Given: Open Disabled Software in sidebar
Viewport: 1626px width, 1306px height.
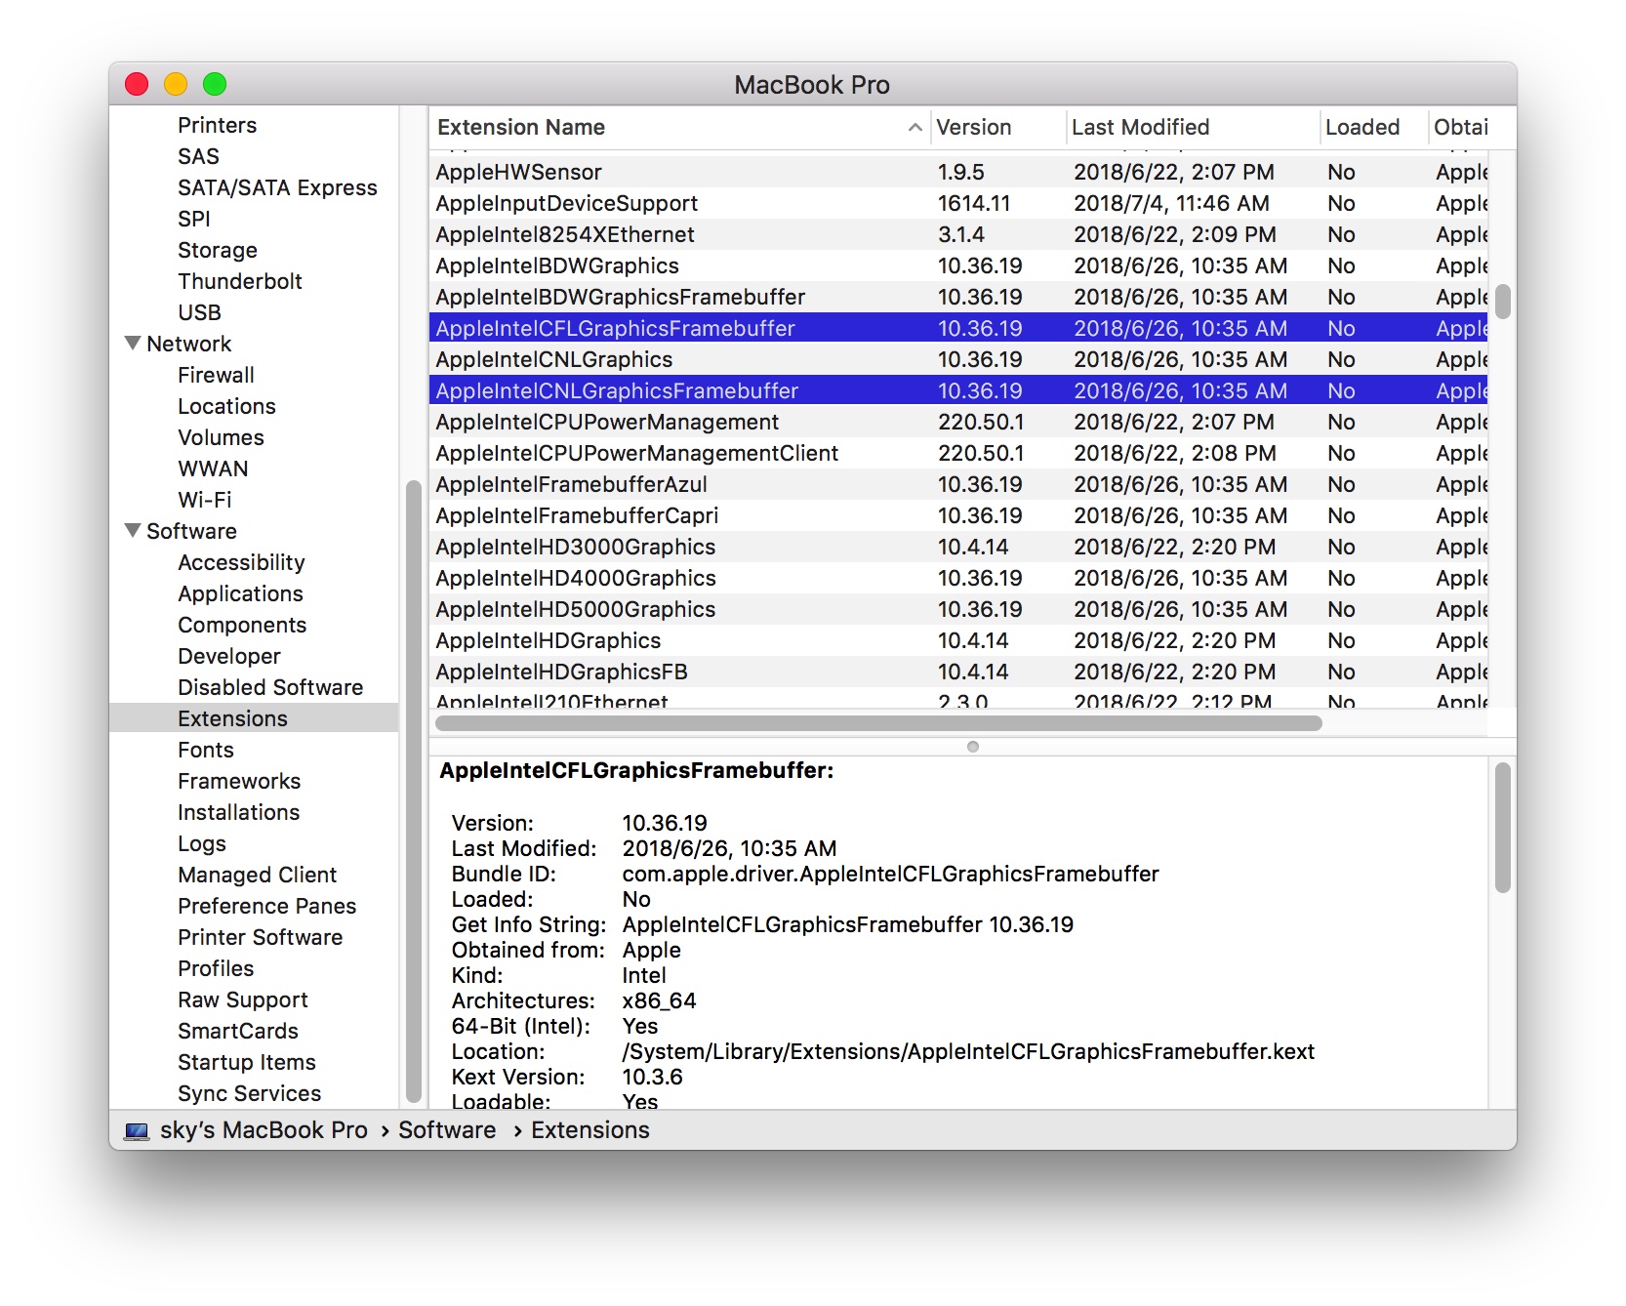Looking at the screenshot, I should tap(270, 687).
